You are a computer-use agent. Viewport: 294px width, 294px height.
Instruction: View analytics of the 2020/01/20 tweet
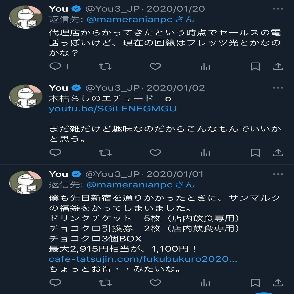(x=205, y=67)
